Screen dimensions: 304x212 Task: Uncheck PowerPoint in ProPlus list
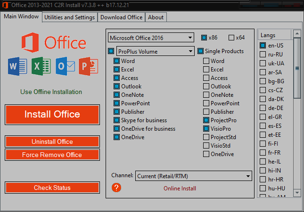point(116,103)
